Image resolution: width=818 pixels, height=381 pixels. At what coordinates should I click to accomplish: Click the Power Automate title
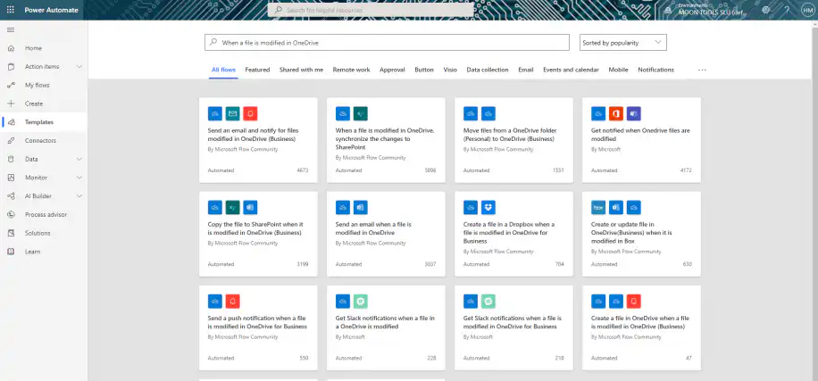(51, 10)
